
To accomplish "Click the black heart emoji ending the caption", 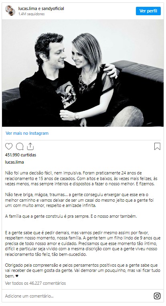I will [17, 276].
